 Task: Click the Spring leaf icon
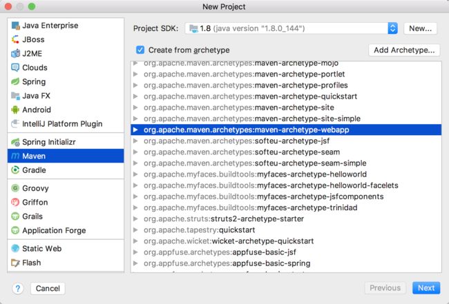[15, 81]
